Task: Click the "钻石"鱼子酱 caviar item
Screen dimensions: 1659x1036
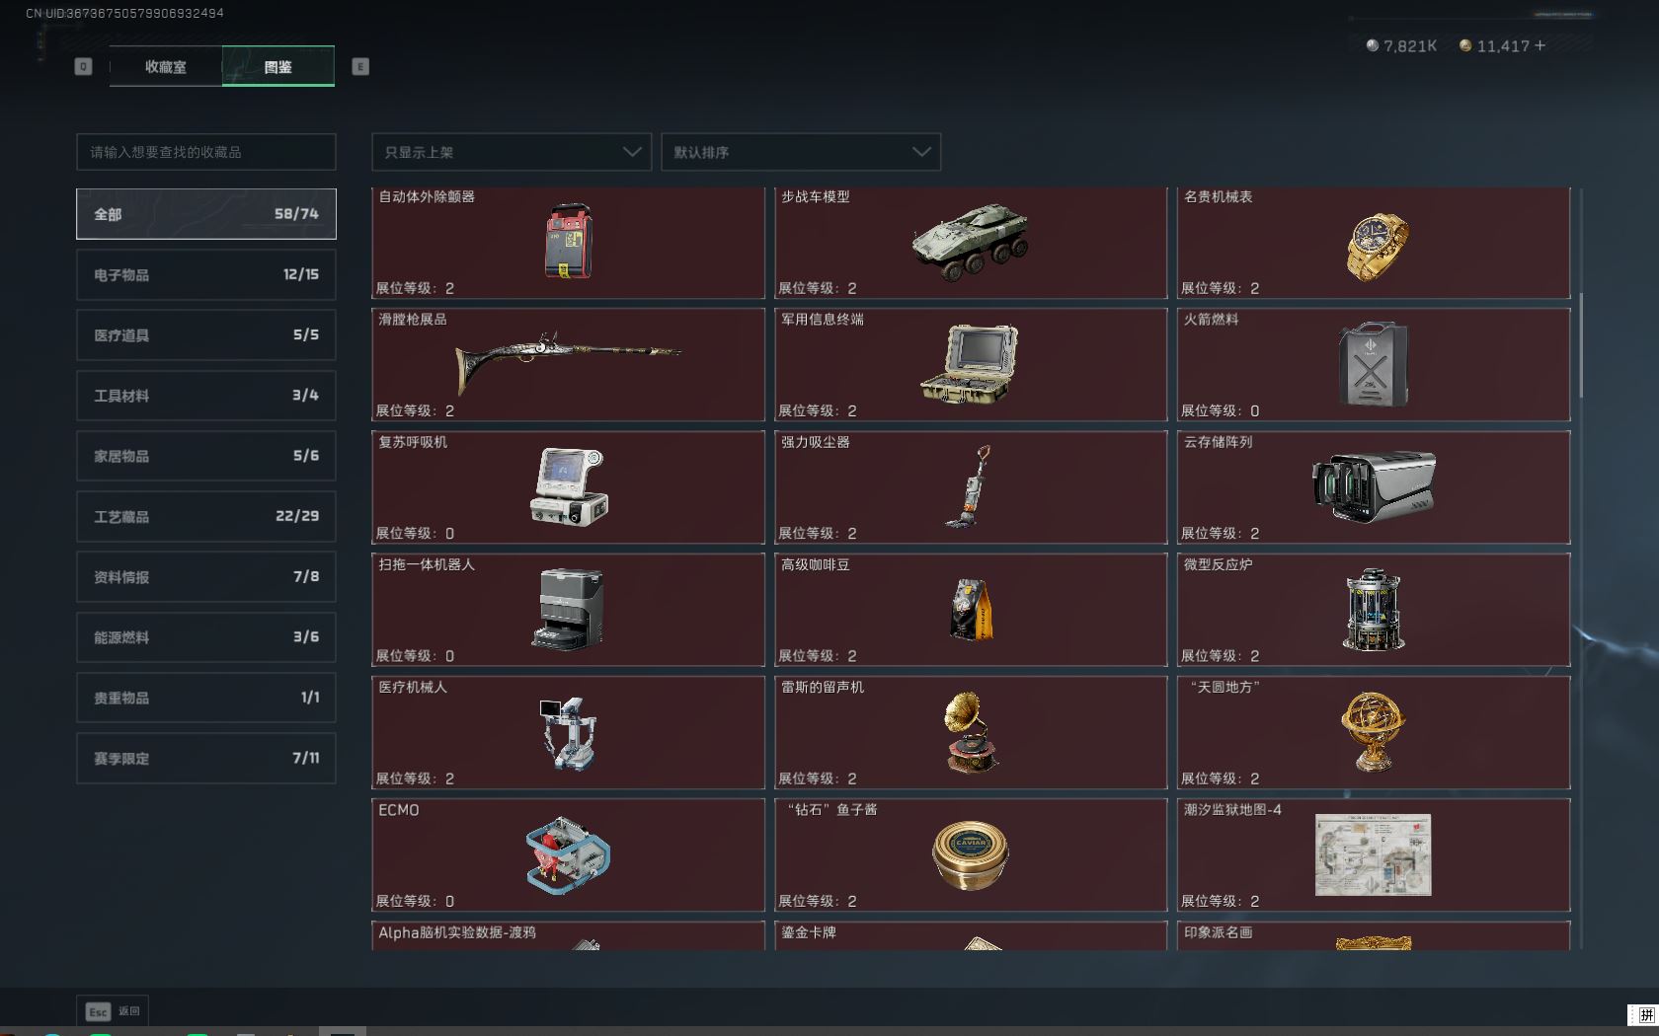Action: pyautogui.click(x=970, y=855)
